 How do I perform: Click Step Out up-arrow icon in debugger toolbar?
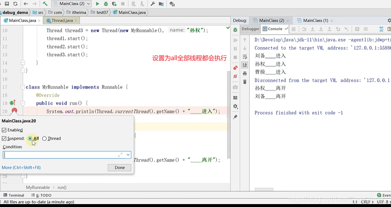point(329,29)
